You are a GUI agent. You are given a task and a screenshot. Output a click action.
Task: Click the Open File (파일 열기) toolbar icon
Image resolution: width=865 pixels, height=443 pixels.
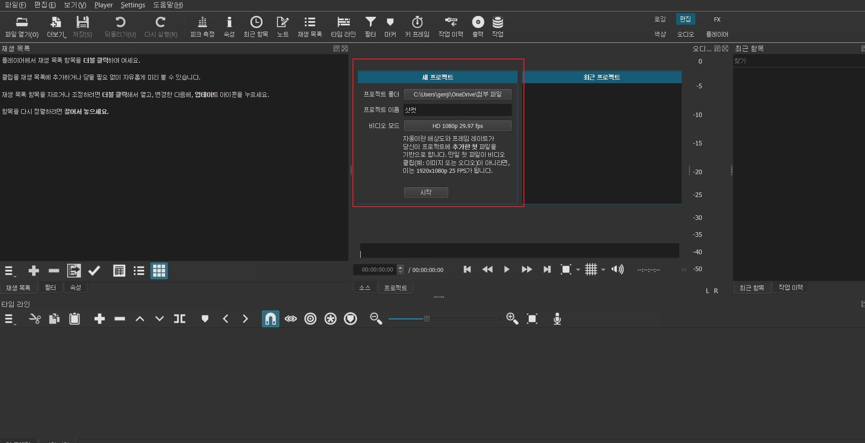point(21,27)
